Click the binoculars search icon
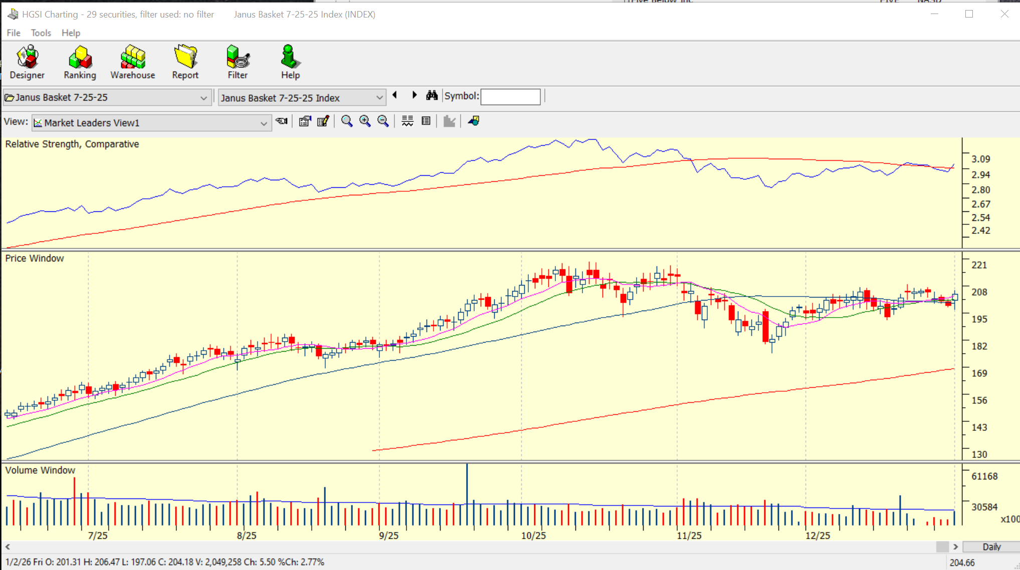The image size is (1020, 570). 432,96
